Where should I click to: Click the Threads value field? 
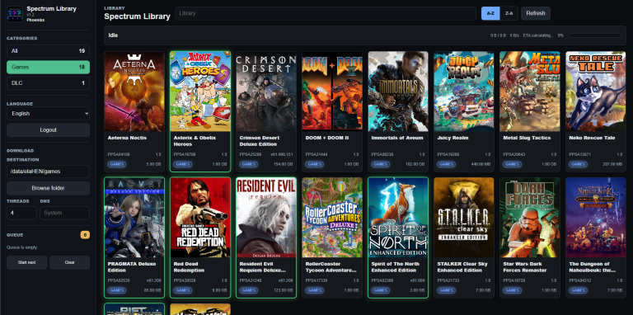[x=21, y=213]
